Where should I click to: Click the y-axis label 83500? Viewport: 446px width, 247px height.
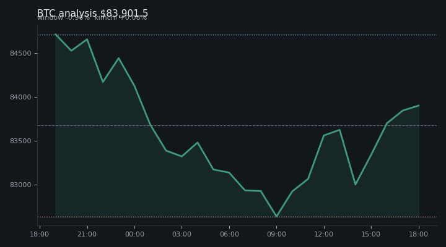point(20,141)
